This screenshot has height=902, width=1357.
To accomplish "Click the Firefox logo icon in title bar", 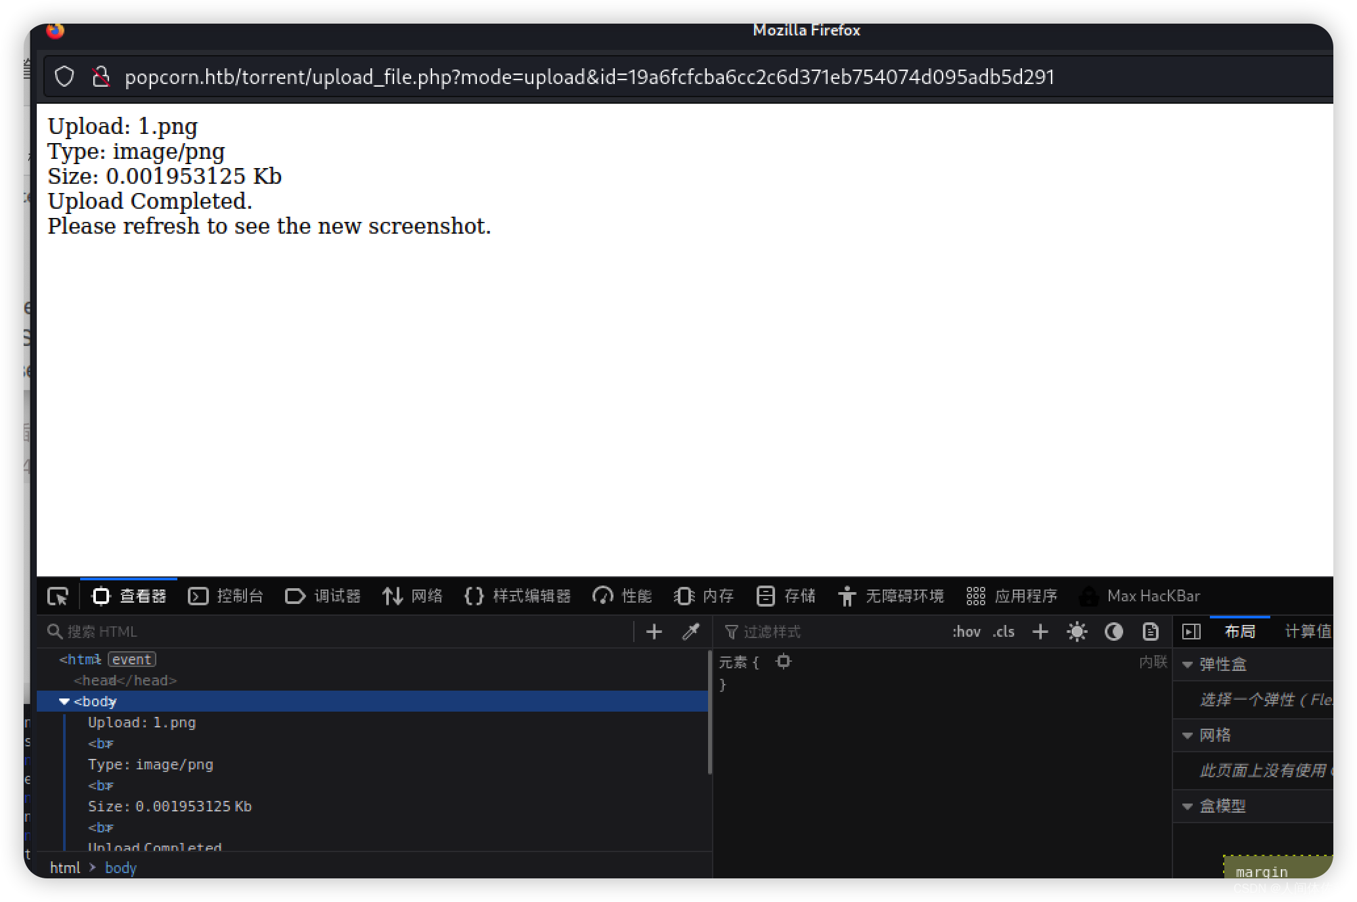I will pyautogui.click(x=55, y=30).
